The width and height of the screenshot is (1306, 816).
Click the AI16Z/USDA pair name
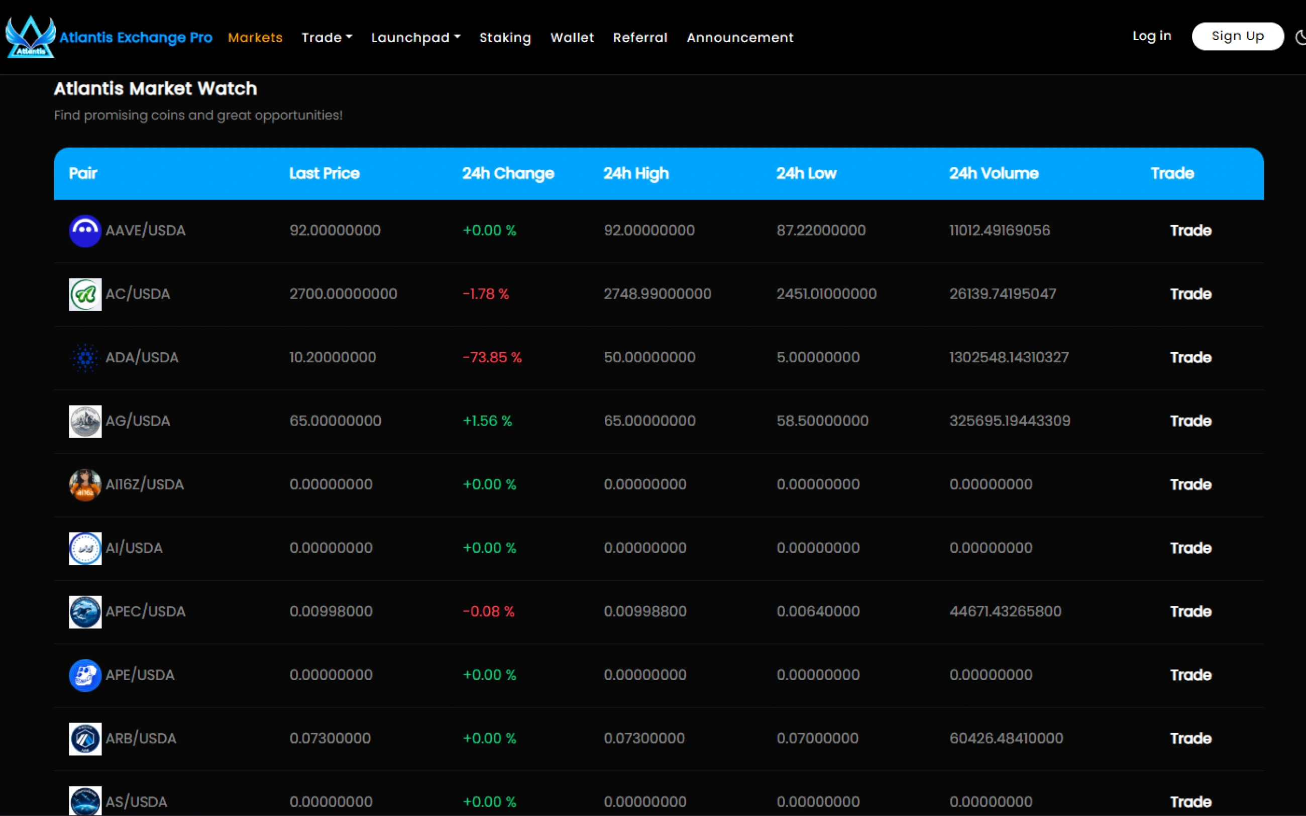point(145,484)
